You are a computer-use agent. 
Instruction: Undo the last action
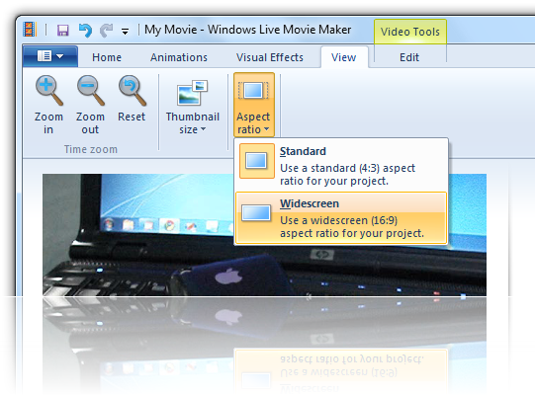tap(85, 30)
